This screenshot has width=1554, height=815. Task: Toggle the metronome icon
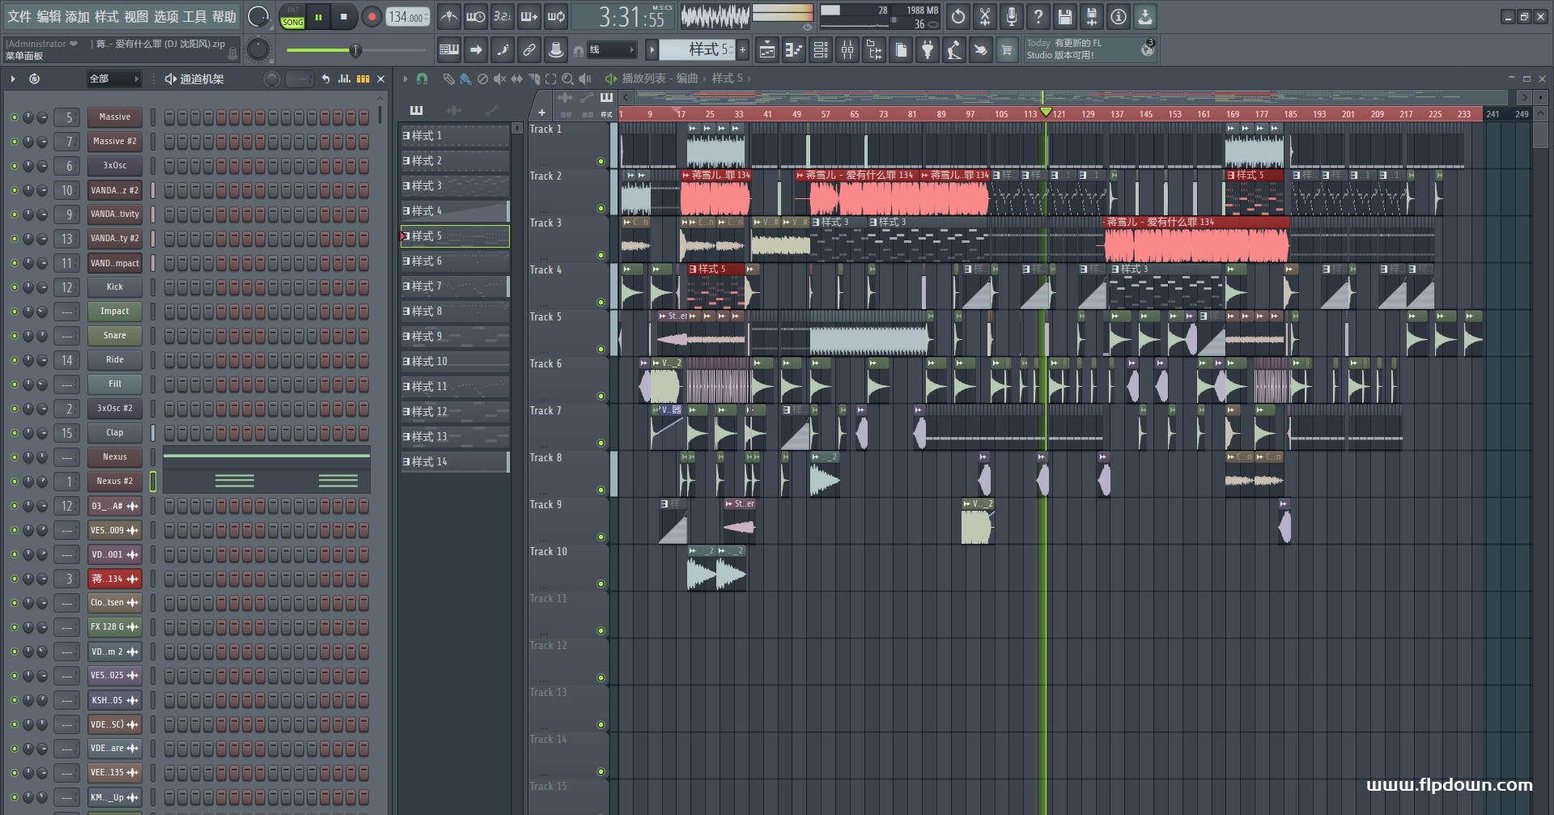448,16
